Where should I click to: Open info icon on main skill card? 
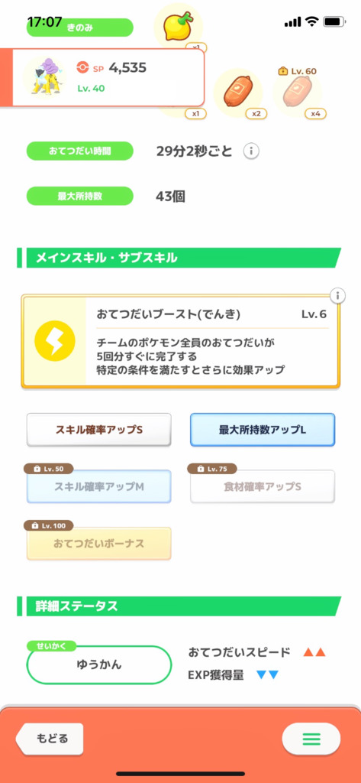click(337, 296)
